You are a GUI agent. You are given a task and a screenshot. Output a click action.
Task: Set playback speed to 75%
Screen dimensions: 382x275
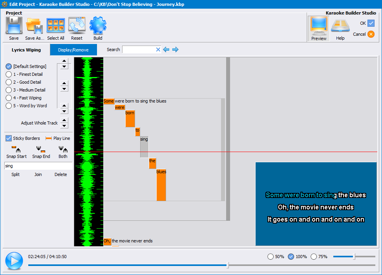click(314, 257)
